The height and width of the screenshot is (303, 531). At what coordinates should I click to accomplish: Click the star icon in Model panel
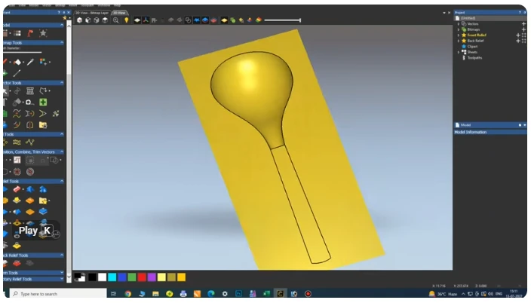43,33
